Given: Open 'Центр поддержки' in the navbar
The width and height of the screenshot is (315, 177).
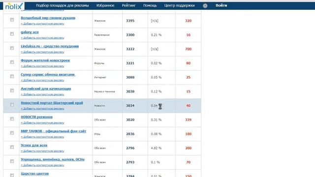Looking at the screenshot, I should pyautogui.click(x=179, y=5).
